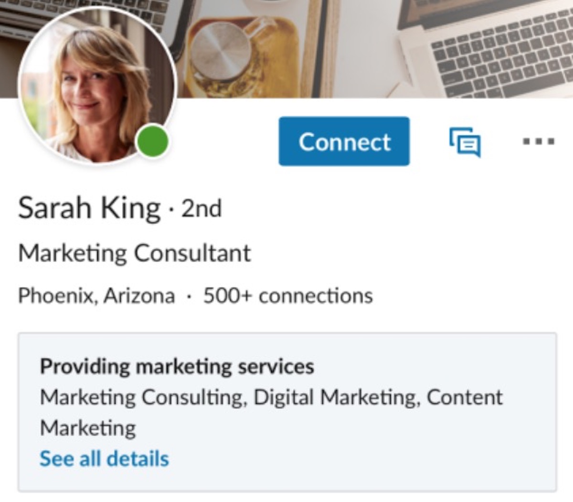
Task: Click the cover banner image
Action: coord(286,48)
